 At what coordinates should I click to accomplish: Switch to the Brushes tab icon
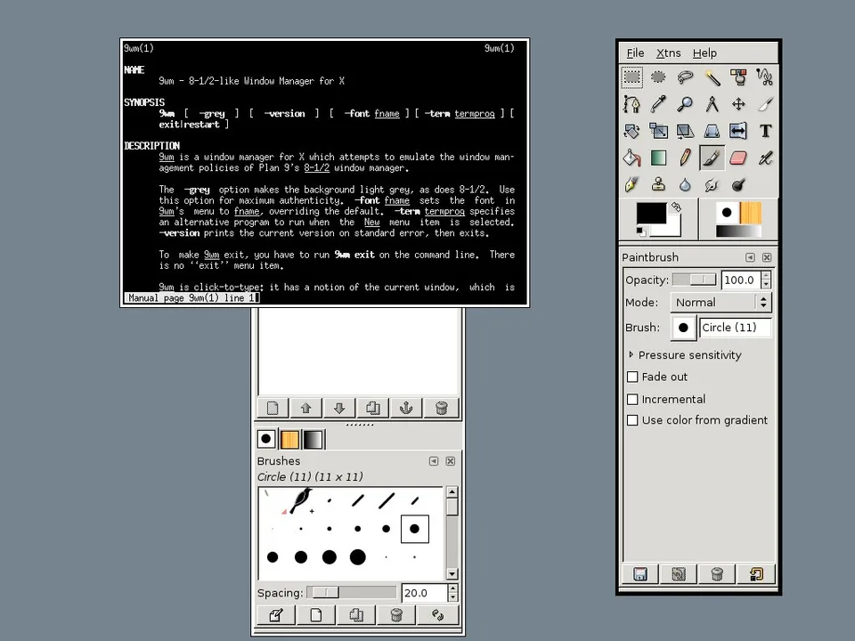click(266, 439)
